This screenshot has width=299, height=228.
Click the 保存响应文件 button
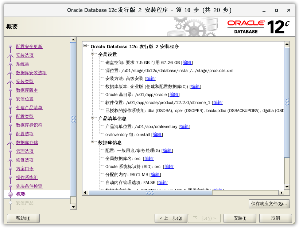pos(269,204)
